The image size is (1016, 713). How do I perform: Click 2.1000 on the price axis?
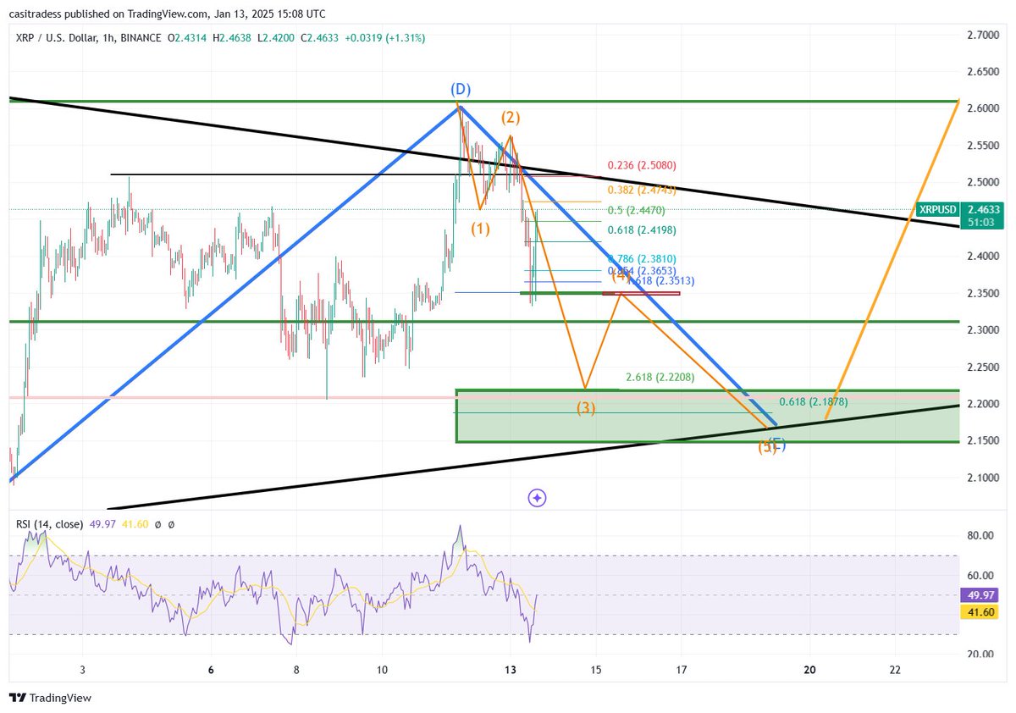(x=982, y=478)
